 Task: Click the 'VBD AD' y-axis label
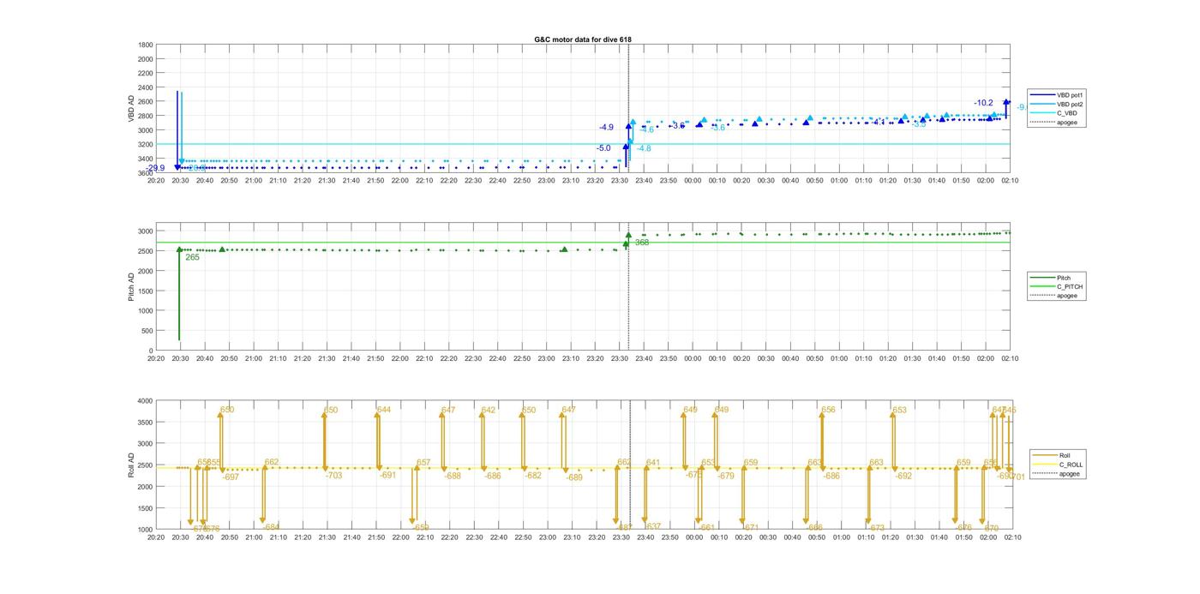click(132, 109)
